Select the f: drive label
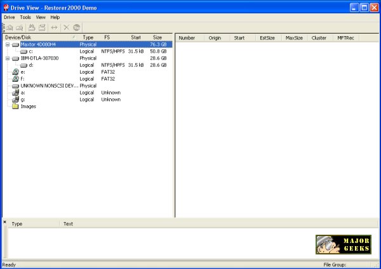This screenshot has height=269, width=381. click(x=22, y=79)
